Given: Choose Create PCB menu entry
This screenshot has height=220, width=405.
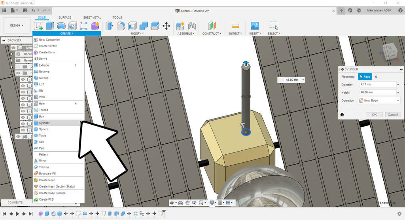Looking at the screenshot, I should pyautogui.click(x=59, y=199).
